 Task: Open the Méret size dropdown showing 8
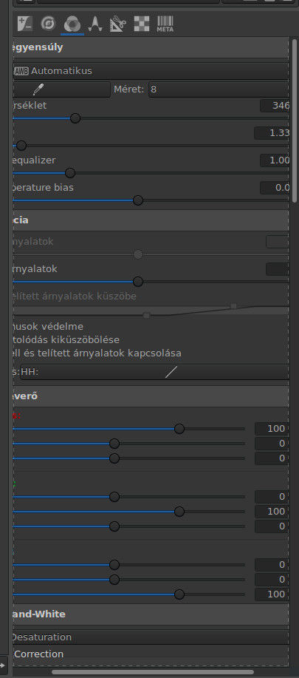(219, 89)
